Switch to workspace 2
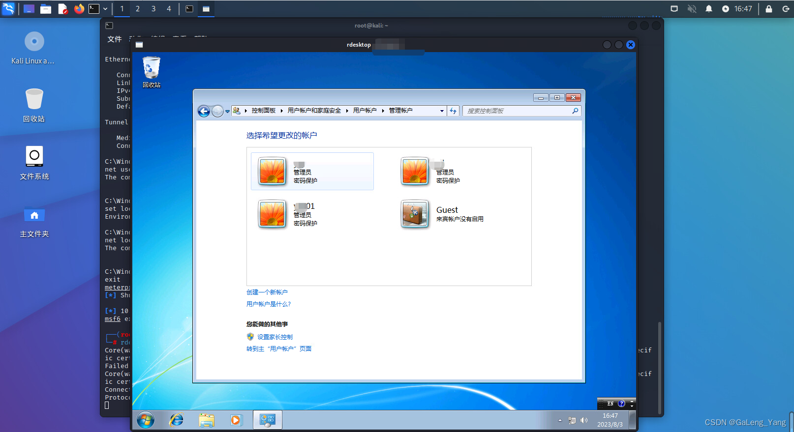The height and width of the screenshot is (432, 794). (x=138, y=9)
